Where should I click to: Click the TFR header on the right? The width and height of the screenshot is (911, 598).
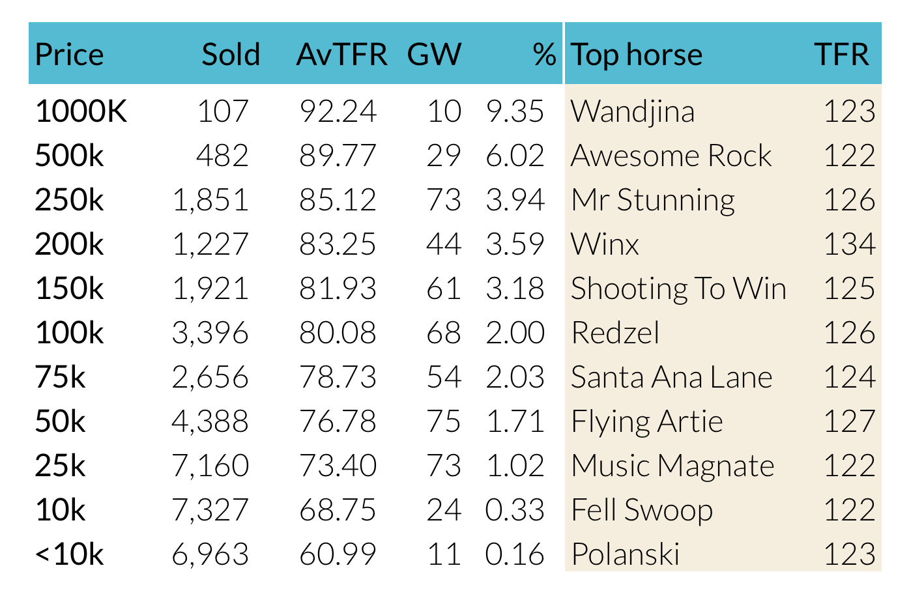click(x=842, y=55)
